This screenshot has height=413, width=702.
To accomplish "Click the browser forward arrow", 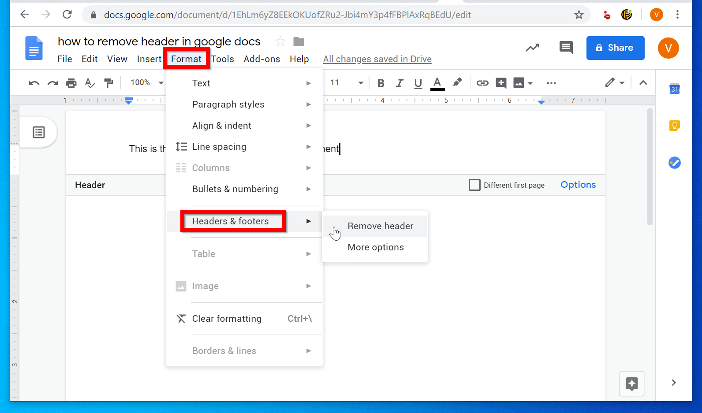I will tap(46, 15).
